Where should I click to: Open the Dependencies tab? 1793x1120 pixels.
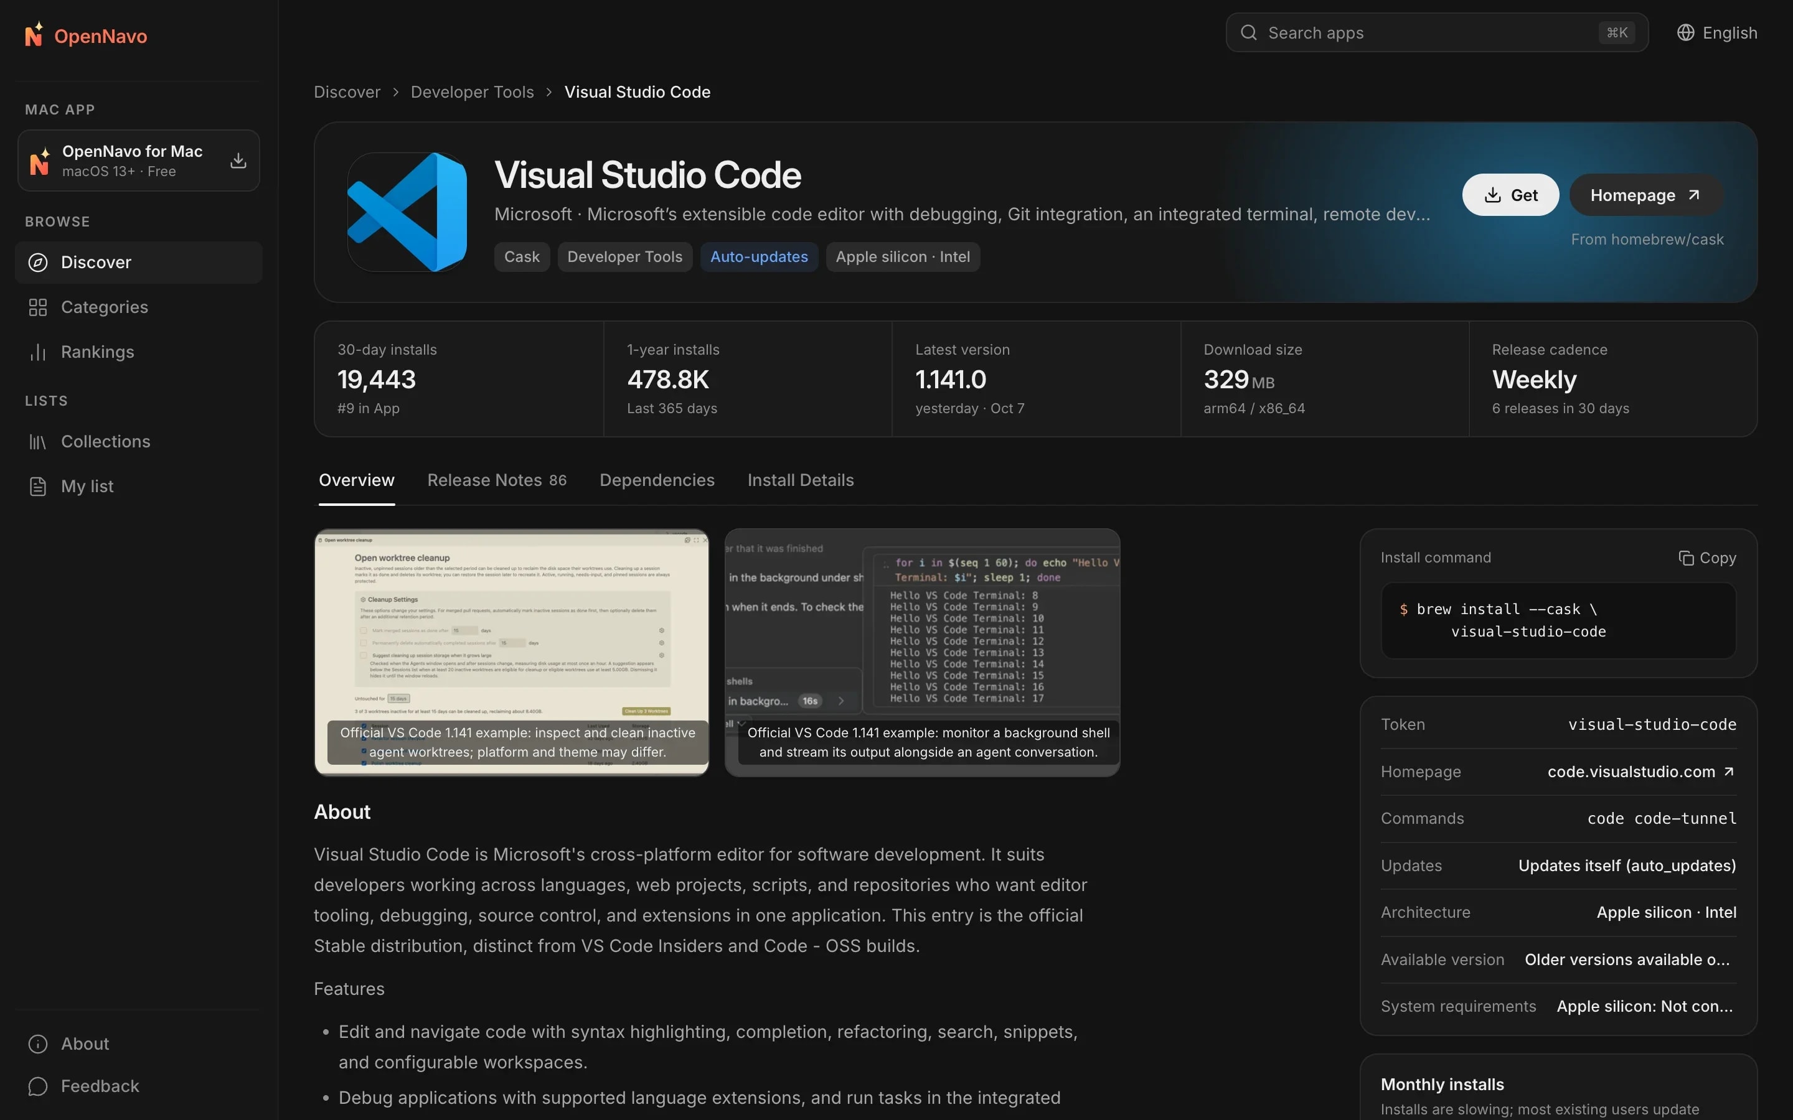[x=656, y=480]
